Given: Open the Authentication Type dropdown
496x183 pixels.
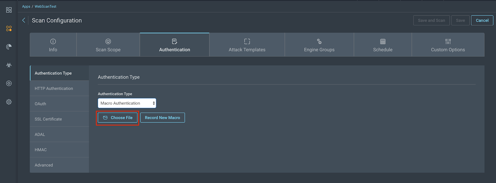Looking at the screenshot, I should tap(127, 103).
